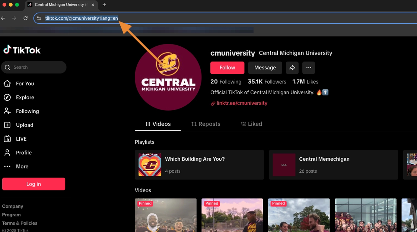The height and width of the screenshot is (232, 417).
Task: Open a new browser tab
Action: pos(104,5)
